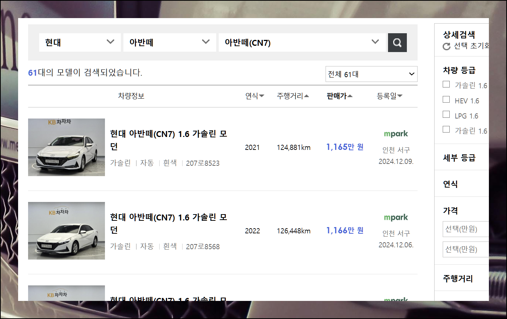Click the 124,881km mileage value
507x319 pixels.
tap(294, 148)
